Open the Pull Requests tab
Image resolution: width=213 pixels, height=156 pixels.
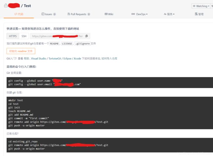point(79,14)
